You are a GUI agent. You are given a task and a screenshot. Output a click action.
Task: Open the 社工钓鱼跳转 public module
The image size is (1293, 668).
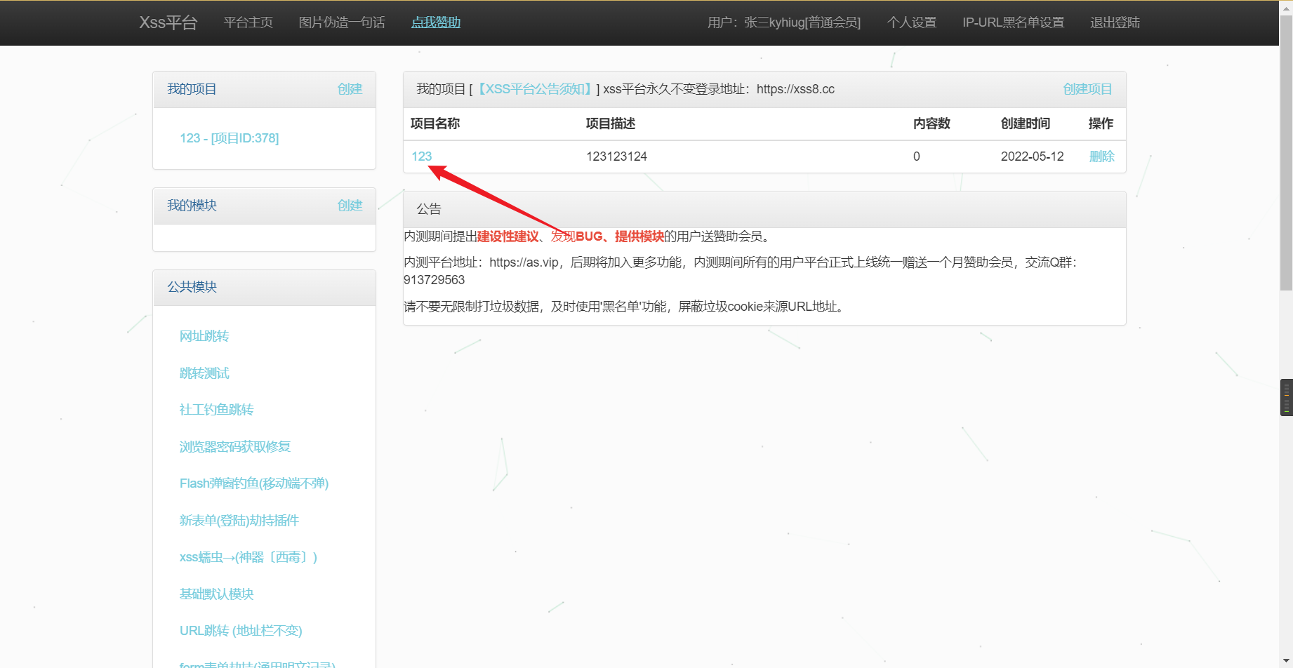(216, 410)
